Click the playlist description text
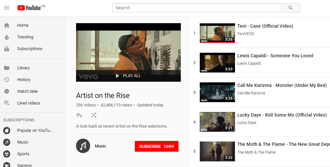This screenshot has width=330, height=167. click(x=122, y=126)
